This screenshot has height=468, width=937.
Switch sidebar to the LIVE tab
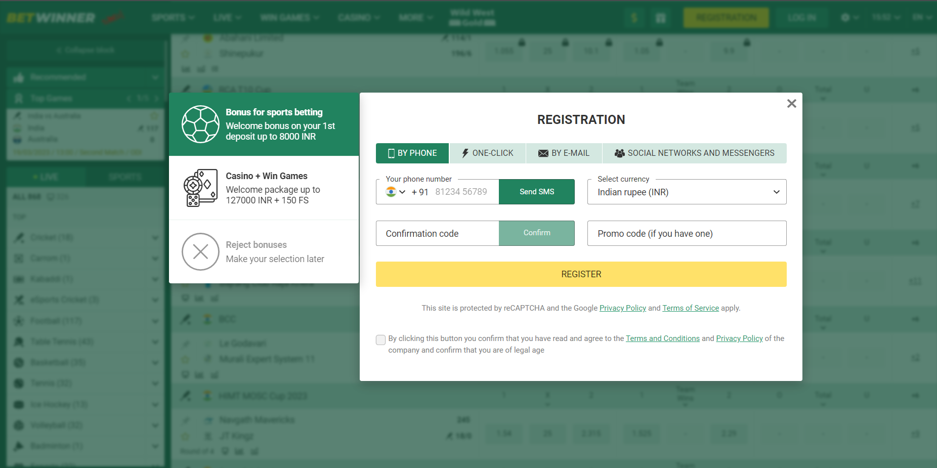(46, 177)
